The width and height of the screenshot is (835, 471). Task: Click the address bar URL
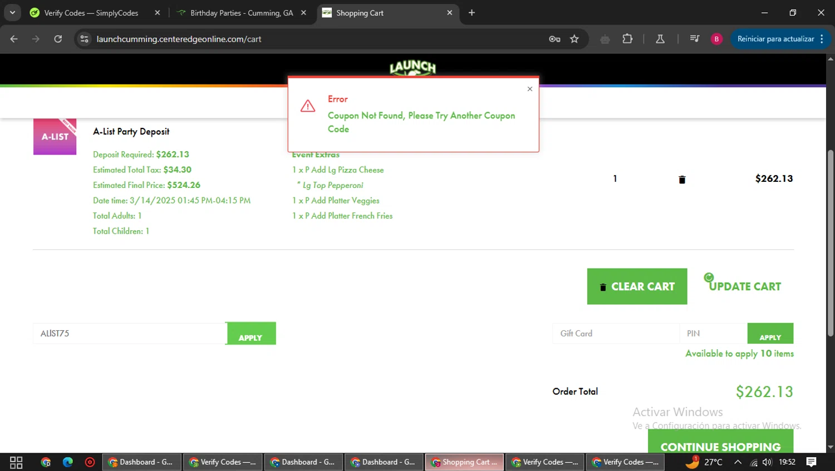(179, 39)
